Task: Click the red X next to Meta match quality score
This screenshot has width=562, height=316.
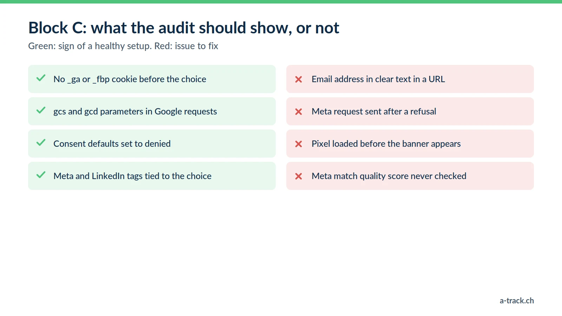Action: coord(299,176)
